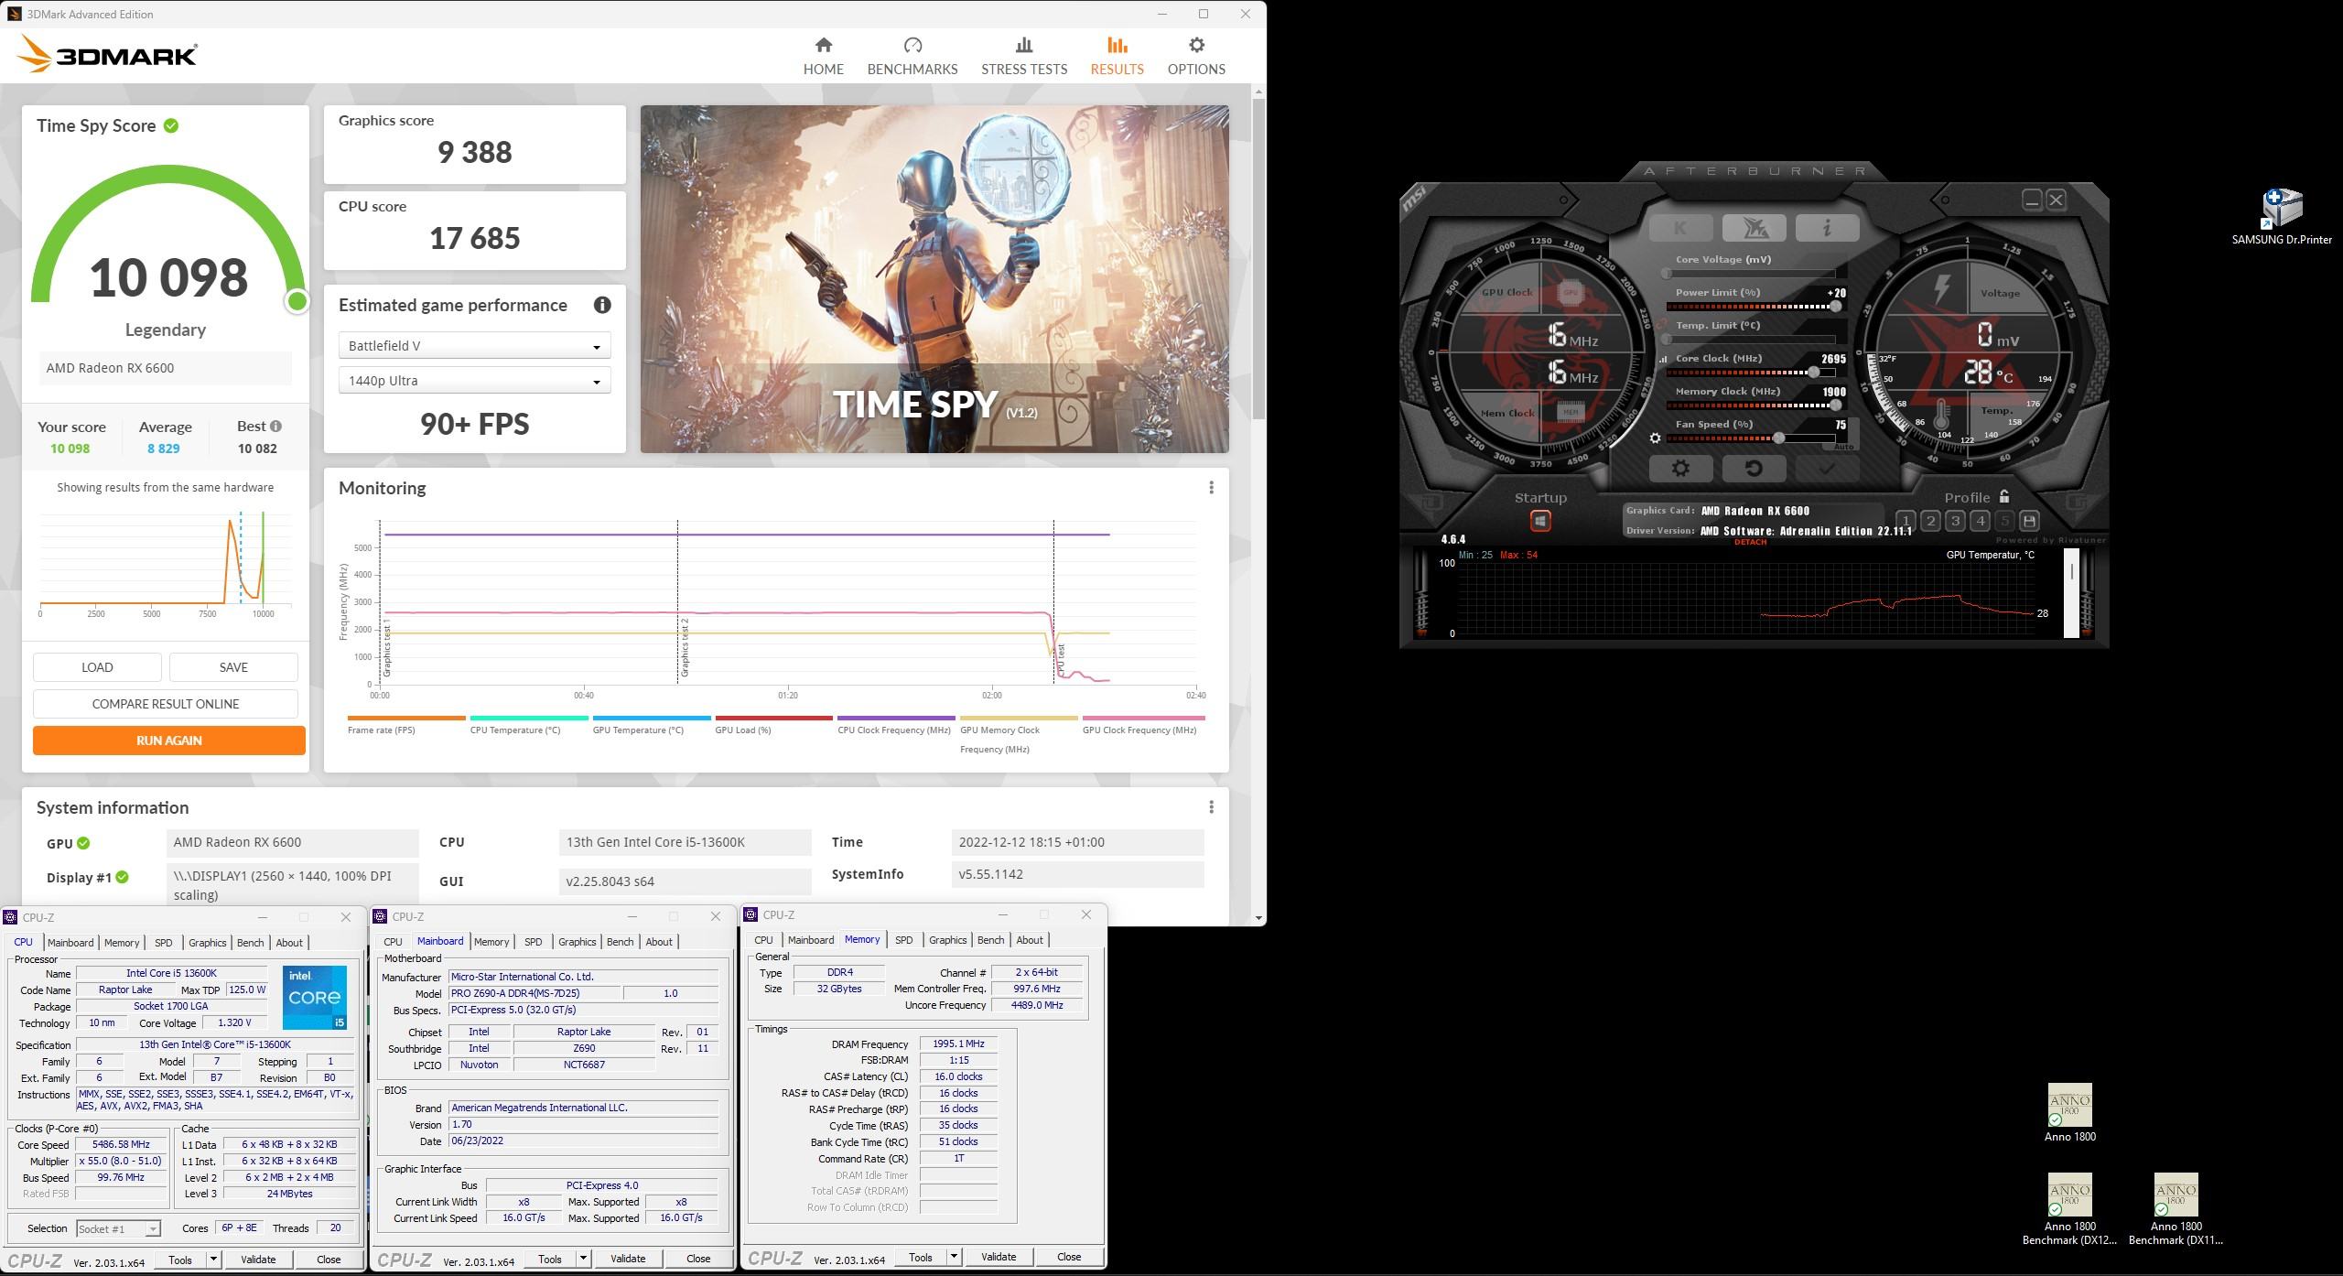Open the System information three-dot menu
The height and width of the screenshot is (1276, 2343).
tap(1211, 807)
